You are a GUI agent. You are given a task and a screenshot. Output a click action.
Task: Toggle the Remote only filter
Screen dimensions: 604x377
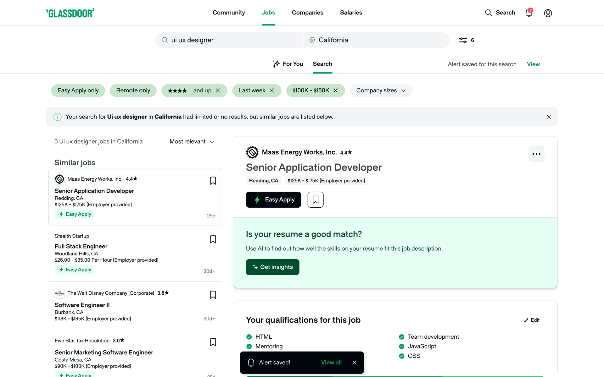(133, 90)
